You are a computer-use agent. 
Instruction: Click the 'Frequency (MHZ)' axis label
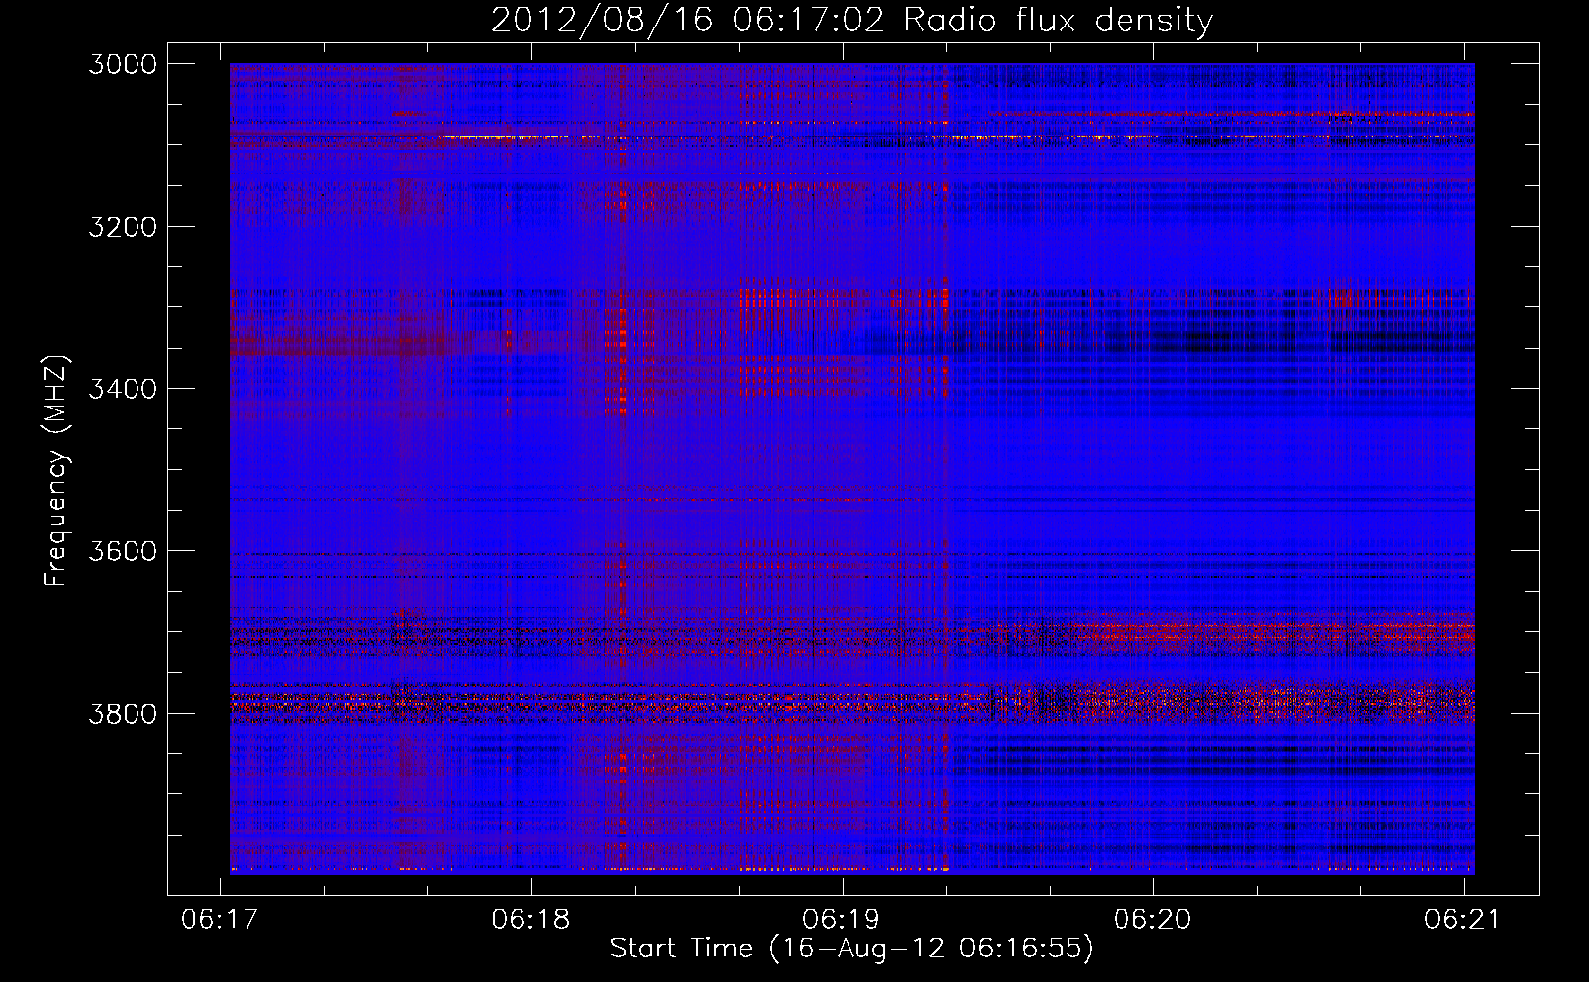pyautogui.click(x=56, y=471)
